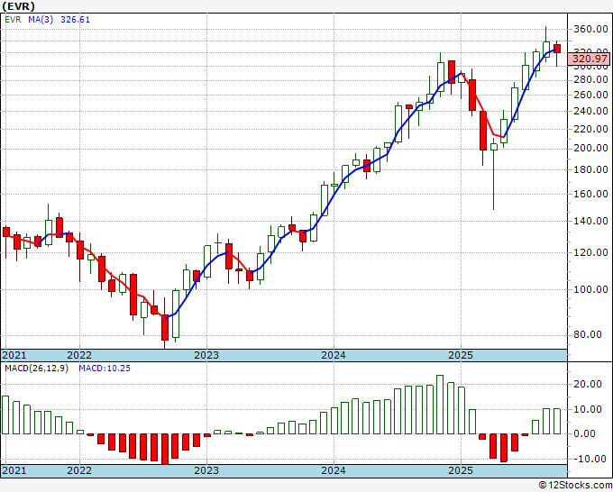Click 2022 on the MACD panel time axis
Viewport: 613px width, 492px height.
(x=79, y=470)
